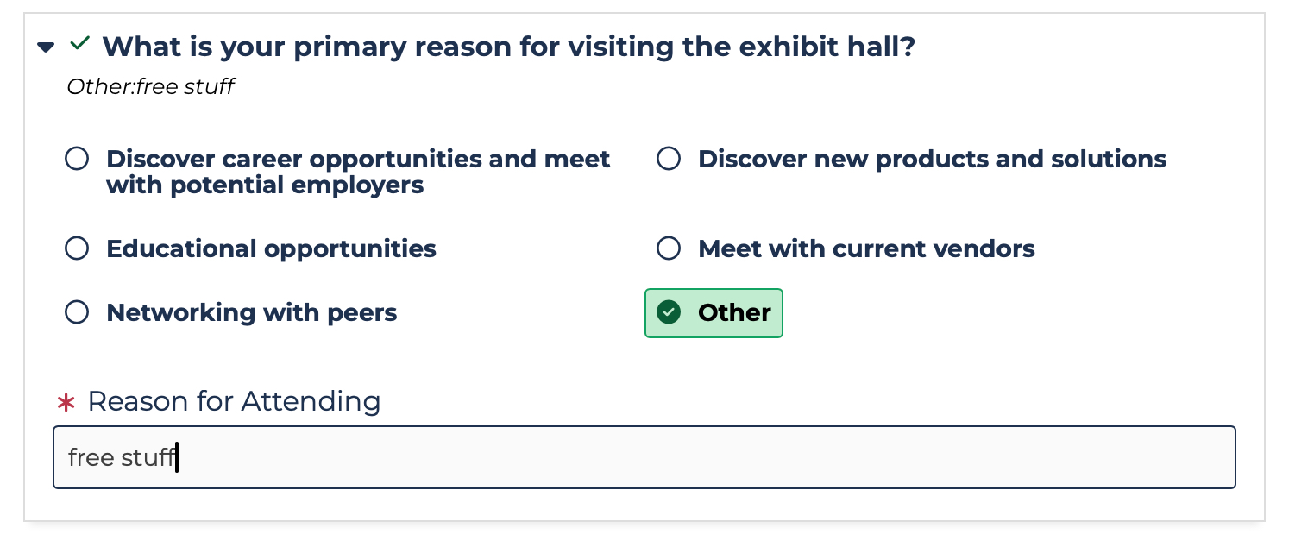Click the red required asterisk icon
The height and width of the screenshot is (547, 1295).
point(66,403)
